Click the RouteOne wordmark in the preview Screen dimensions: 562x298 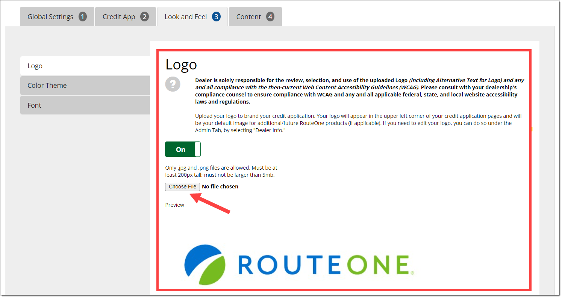[323, 265]
